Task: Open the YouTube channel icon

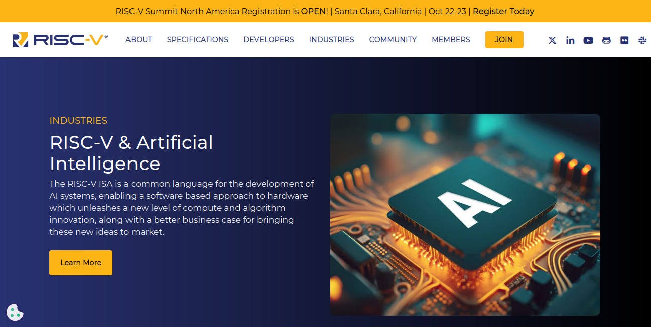Action: pos(588,40)
